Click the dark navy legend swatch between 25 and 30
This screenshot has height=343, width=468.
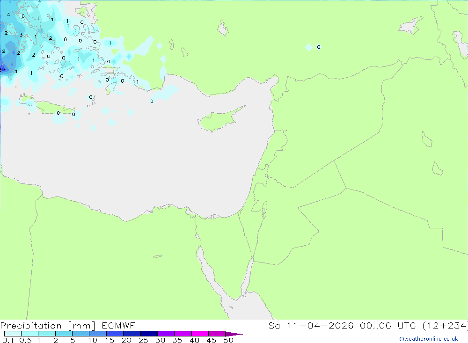point(149,334)
